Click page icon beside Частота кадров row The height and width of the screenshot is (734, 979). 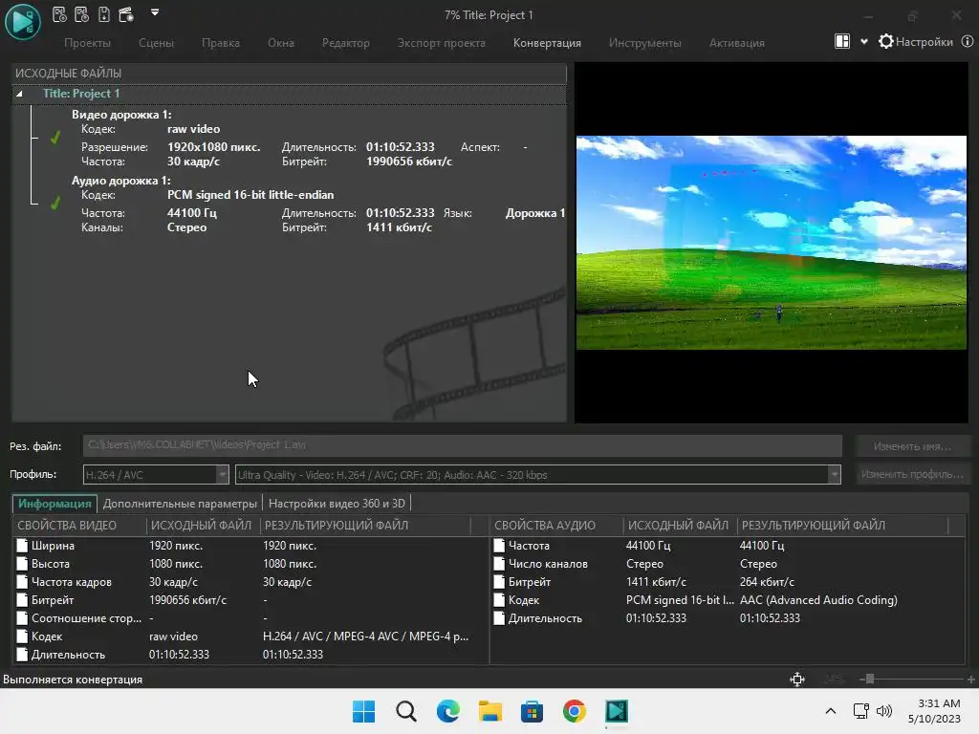22,582
